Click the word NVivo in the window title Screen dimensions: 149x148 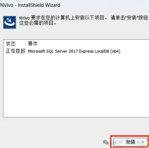pyautogui.click(x=7, y=5)
